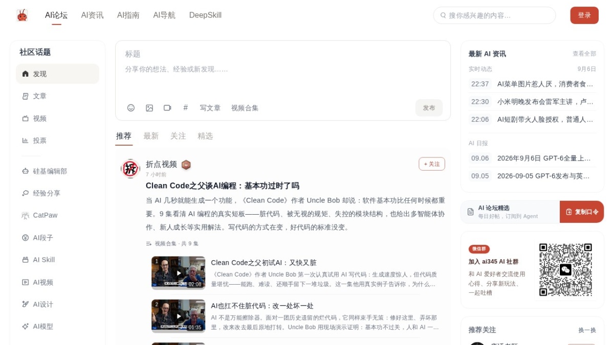Click the AI 论坛精选 subscription card

click(510, 212)
